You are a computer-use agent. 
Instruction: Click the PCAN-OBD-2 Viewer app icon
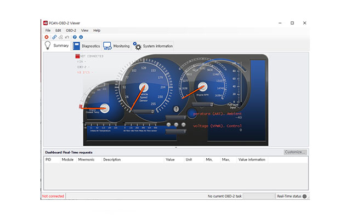click(46, 23)
